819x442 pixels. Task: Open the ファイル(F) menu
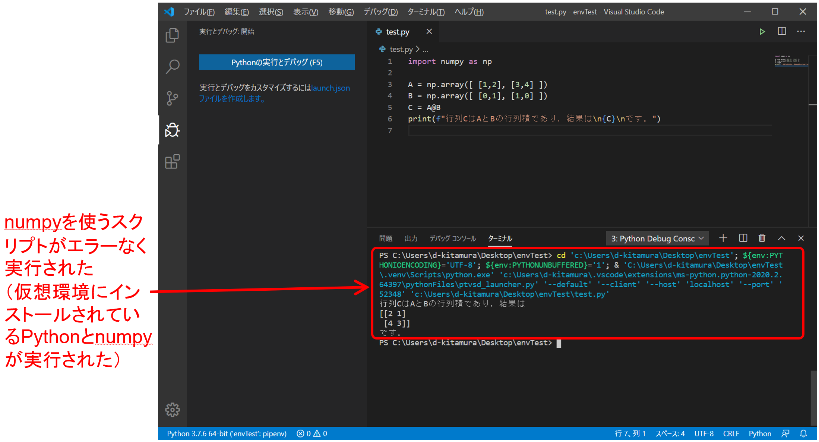199,12
